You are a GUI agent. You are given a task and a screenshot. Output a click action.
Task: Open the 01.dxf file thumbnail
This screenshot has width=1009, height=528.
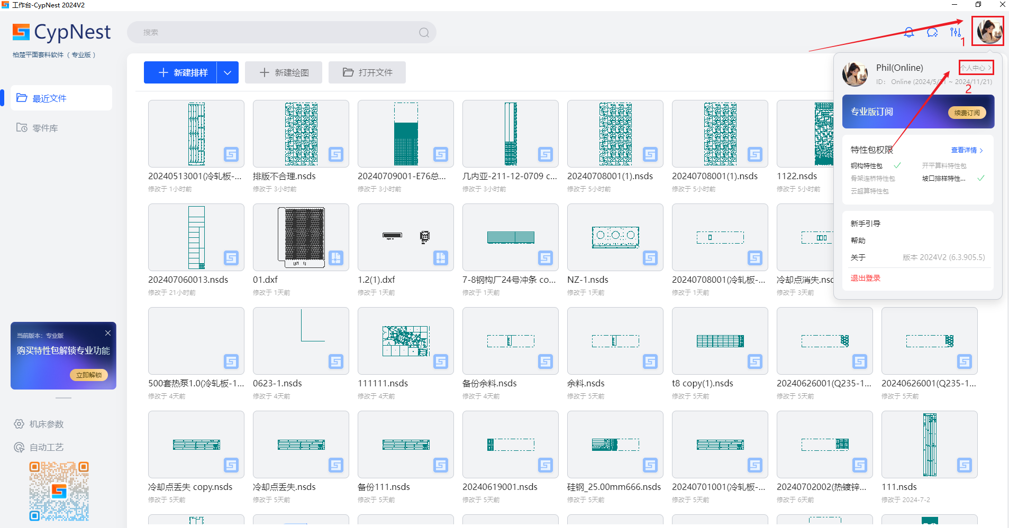coord(301,237)
